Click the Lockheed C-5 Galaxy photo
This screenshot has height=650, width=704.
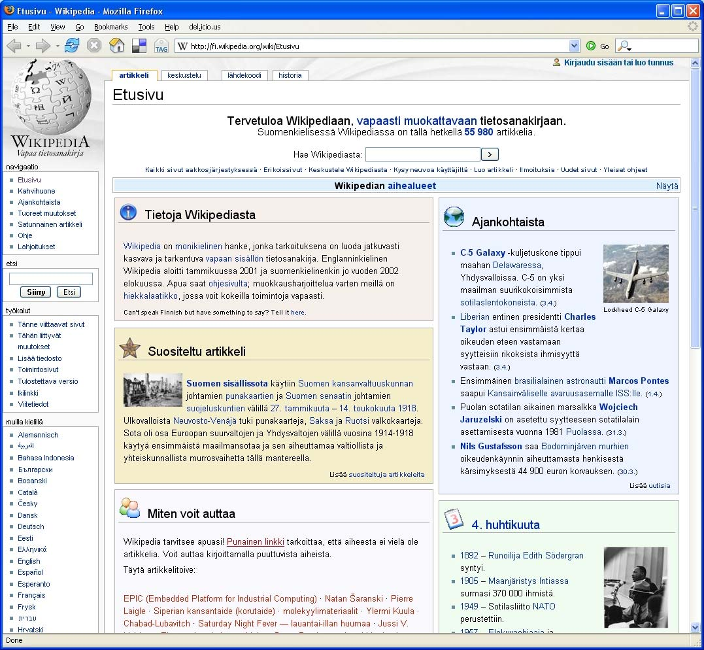pos(636,273)
